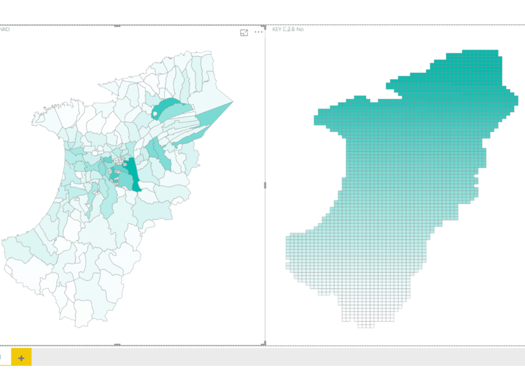The width and height of the screenshot is (525, 375).
Task: Click the top-right corner handle of left visual
Action: pos(264,27)
